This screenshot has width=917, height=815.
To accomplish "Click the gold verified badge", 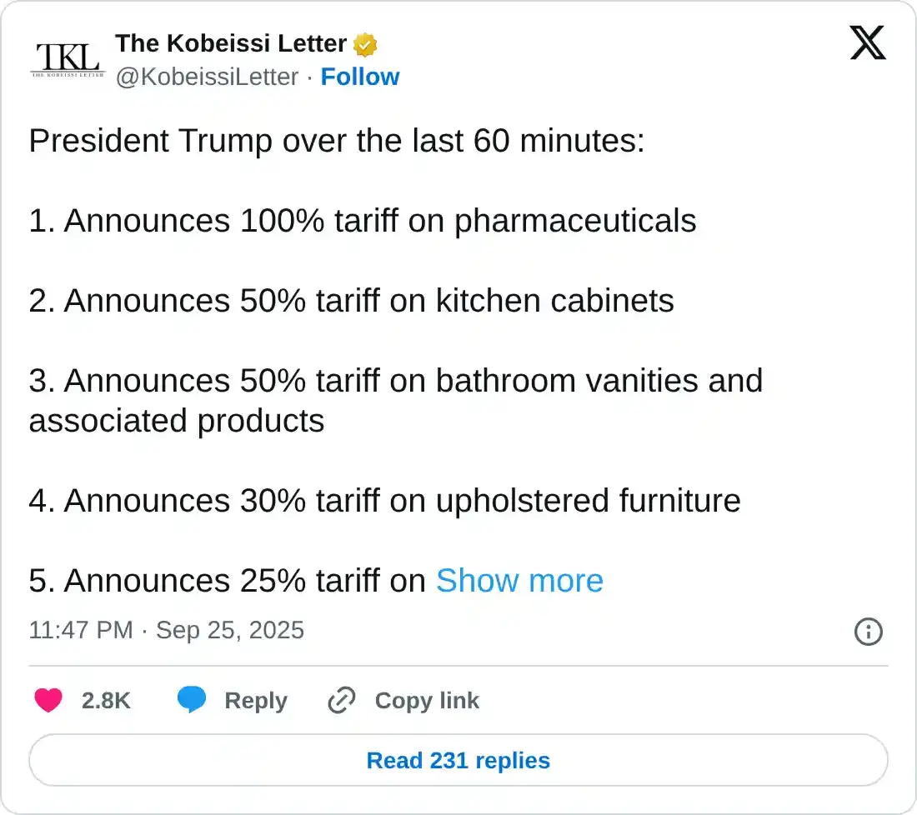I will pyautogui.click(x=365, y=43).
